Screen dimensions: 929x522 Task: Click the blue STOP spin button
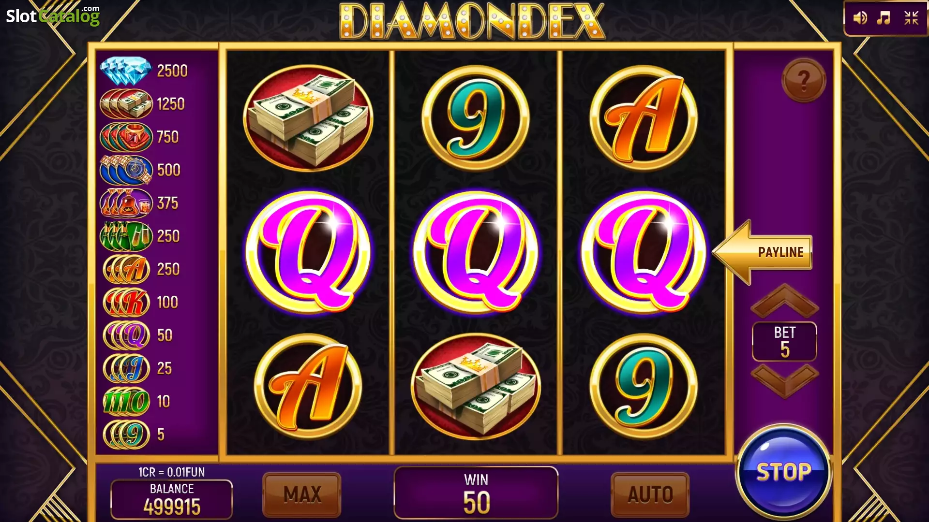[783, 472]
